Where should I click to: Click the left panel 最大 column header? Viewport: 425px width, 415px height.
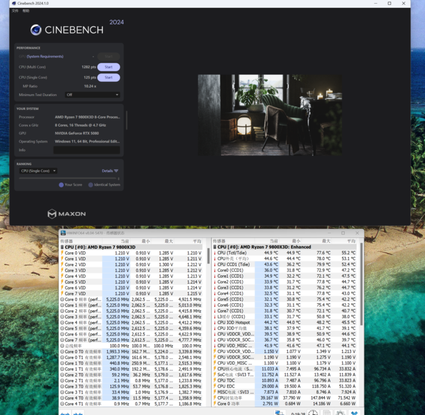tap(169, 241)
